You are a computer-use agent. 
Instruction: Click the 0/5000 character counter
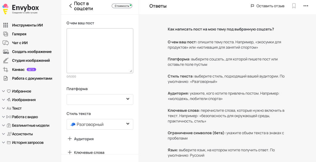71,77
